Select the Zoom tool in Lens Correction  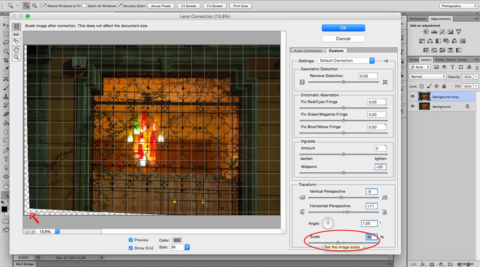(x=16, y=57)
